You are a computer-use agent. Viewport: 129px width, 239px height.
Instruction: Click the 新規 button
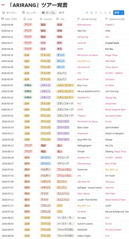pos(117,13)
